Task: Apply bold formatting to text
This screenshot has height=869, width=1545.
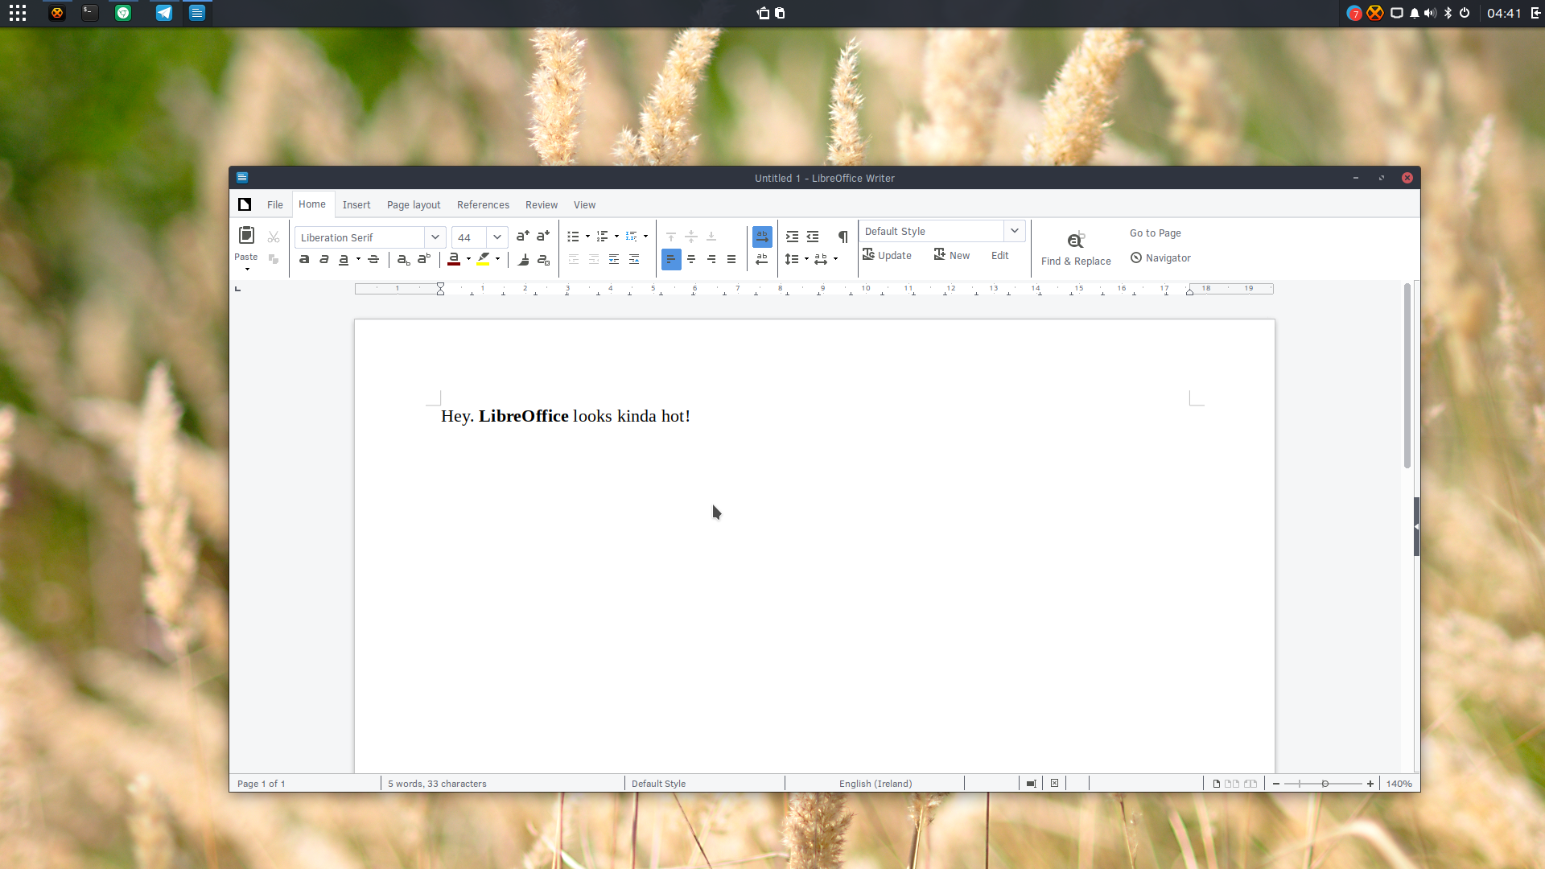Action: pos(304,259)
